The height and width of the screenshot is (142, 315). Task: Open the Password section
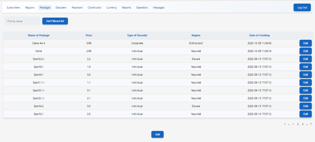(x=77, y=8)
